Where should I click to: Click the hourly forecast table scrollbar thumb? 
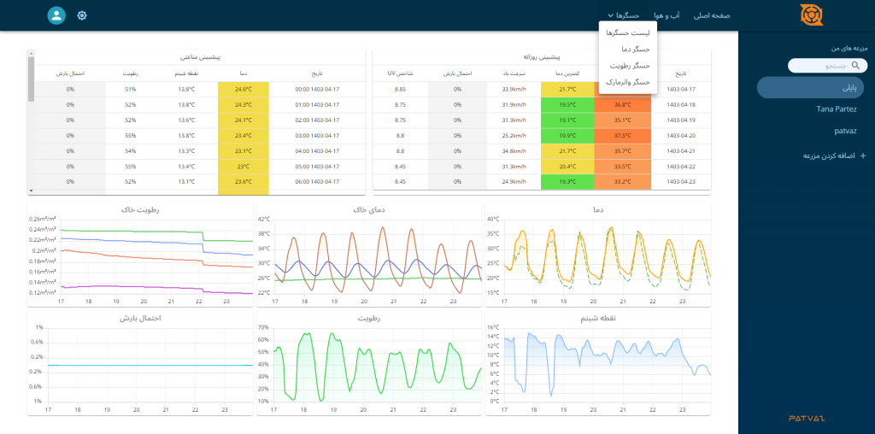31,79
